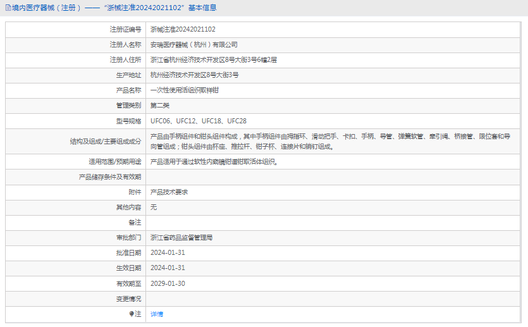Open the 详情 link in the 注 row
528x327 pixels.
(157, 314)
